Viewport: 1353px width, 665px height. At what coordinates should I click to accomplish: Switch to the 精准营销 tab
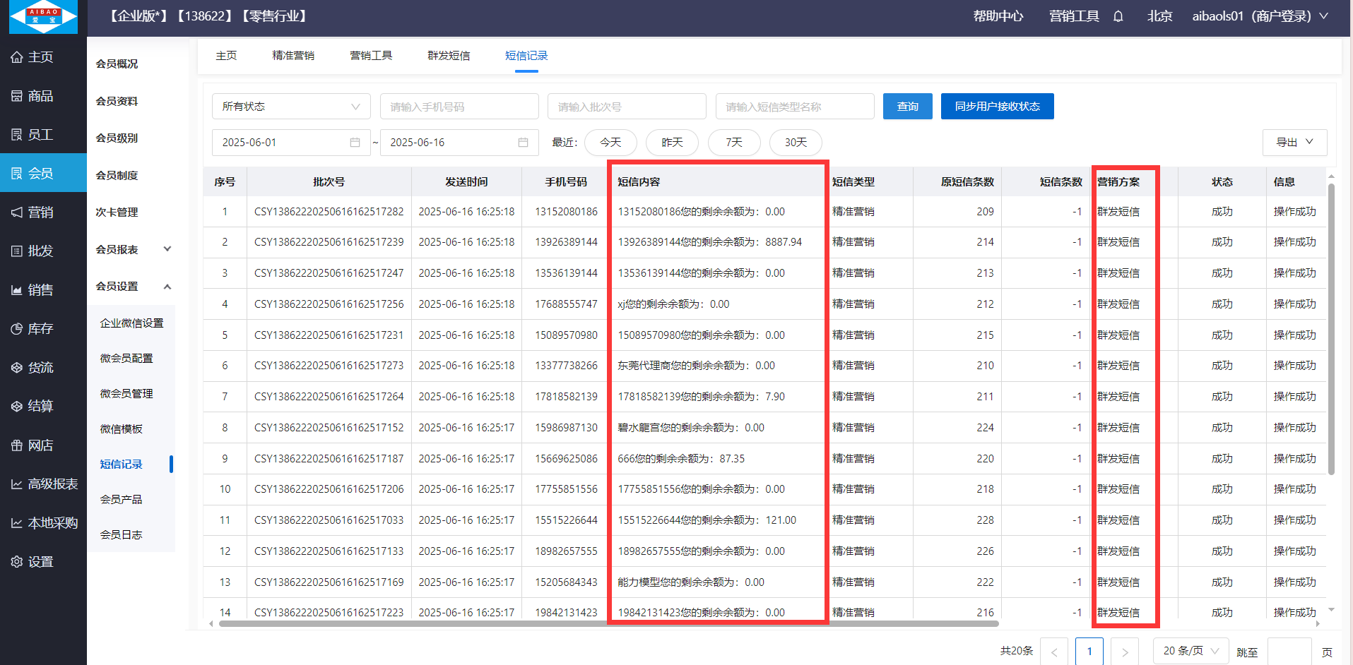tap(293, 56)
